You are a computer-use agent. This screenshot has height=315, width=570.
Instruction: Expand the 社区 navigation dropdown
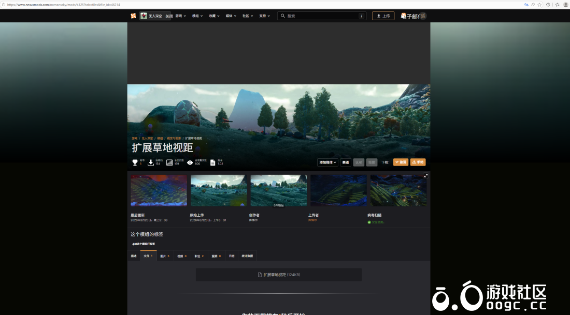248,16
